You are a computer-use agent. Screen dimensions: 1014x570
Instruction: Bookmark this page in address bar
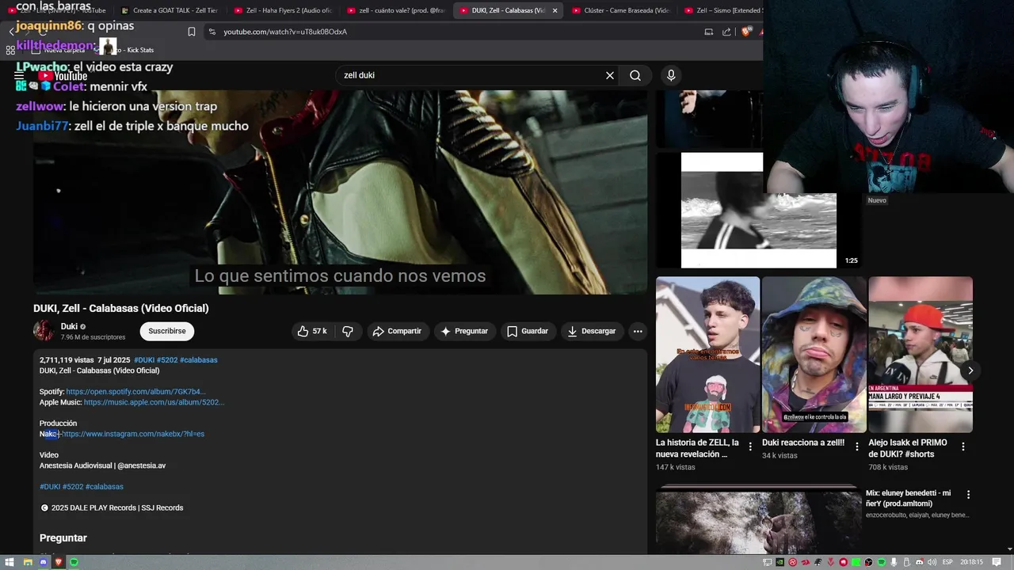pos(192,32)
